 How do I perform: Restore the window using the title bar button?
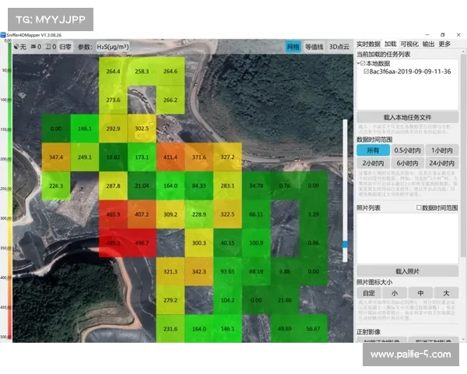click(442, 35)
